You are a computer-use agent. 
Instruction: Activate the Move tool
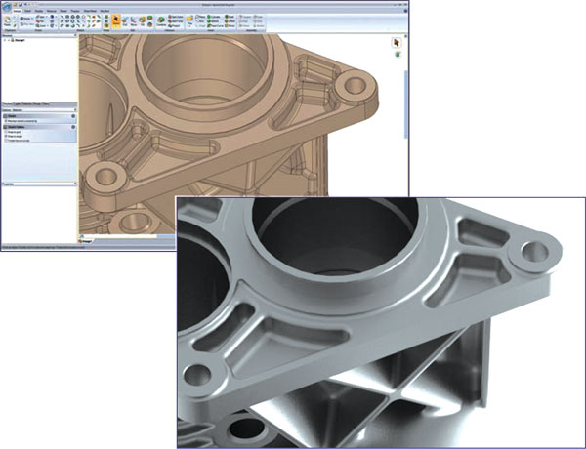pos(134,20)
